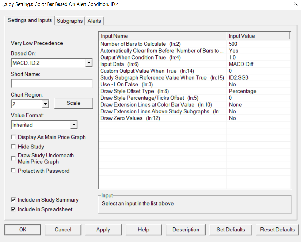The image size is (301, 242).
Task: Click the Scale button
Action: [74, 103]
